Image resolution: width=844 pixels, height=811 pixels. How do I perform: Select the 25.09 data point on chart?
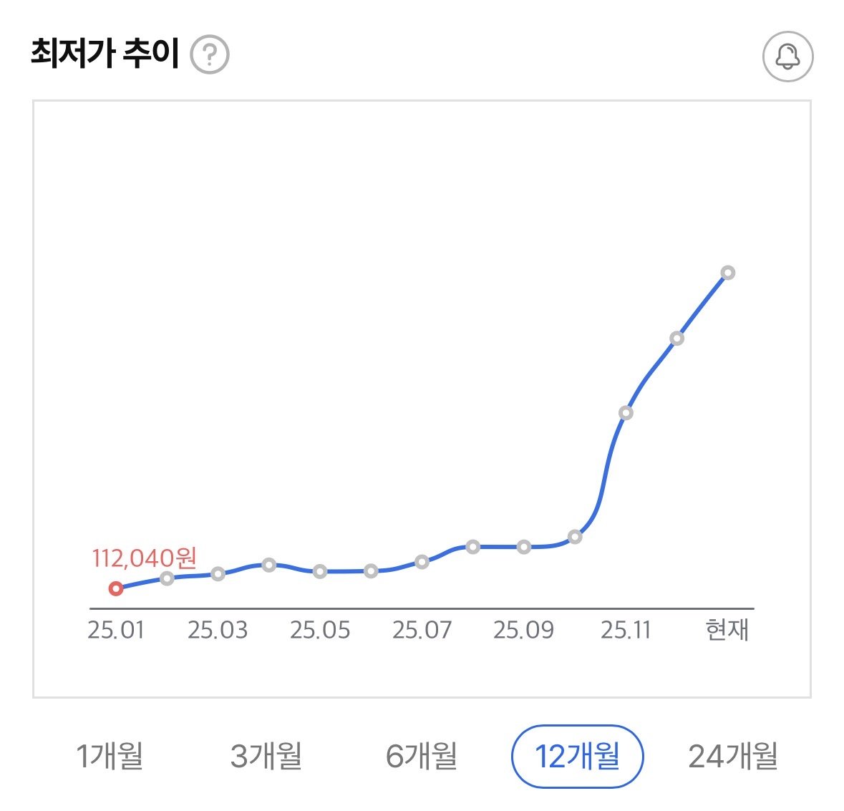(x=524, y=547)
